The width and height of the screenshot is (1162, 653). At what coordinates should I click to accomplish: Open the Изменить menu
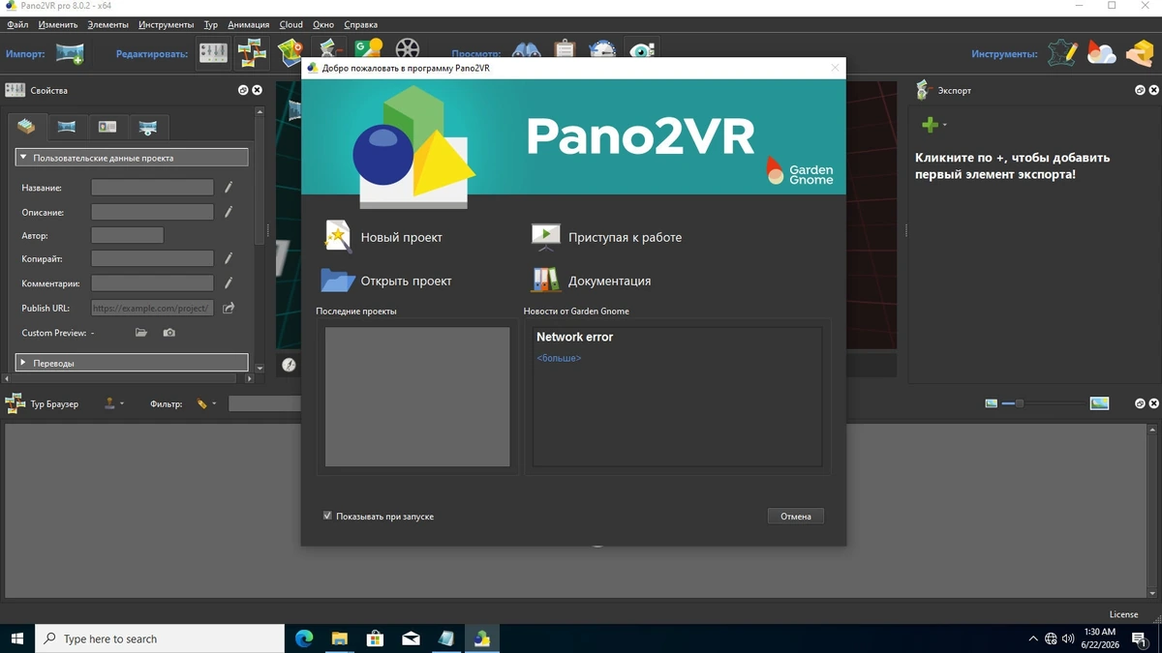58,24
